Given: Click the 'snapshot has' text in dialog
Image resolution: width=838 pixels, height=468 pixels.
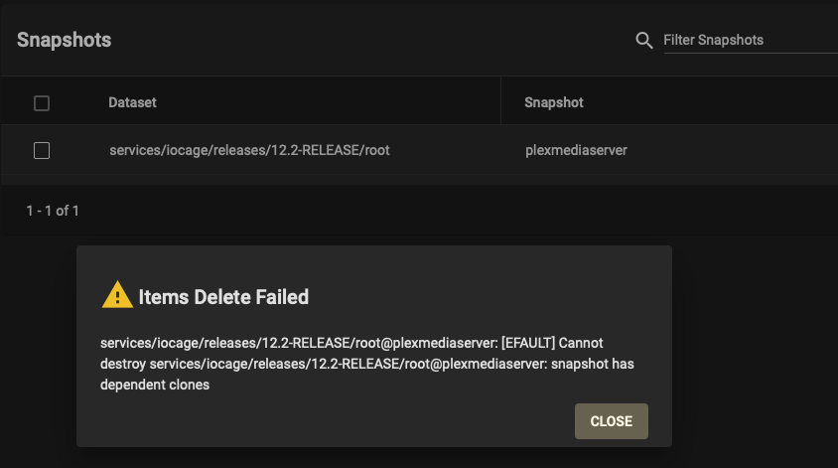Looking at the screenshot, I should [x=593, y=364].
